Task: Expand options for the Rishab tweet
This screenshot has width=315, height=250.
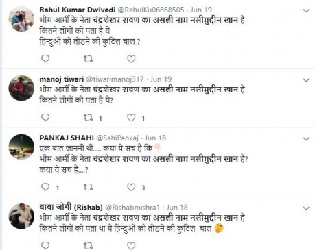Action: [306, 208]
